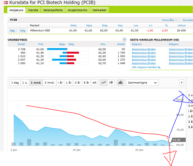Click the Høy column header
This screenshot has height=166, width=193.
(120, 25)
